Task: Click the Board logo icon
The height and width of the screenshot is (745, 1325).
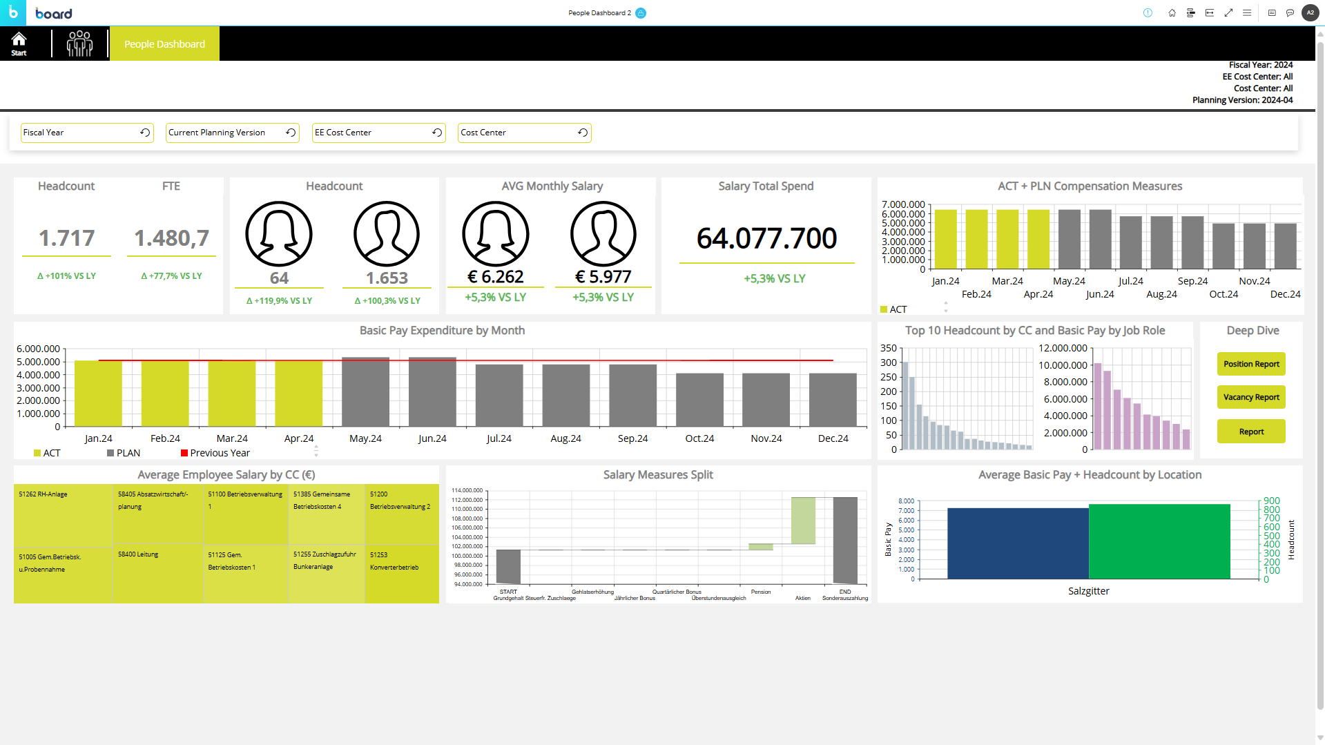Action: tap(13, 13)
